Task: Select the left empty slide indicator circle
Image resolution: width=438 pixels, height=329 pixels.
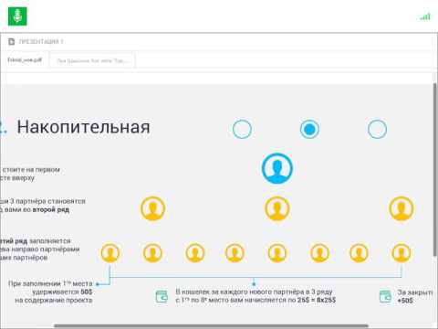Action: pyautogui.click(x=242, y=129)
